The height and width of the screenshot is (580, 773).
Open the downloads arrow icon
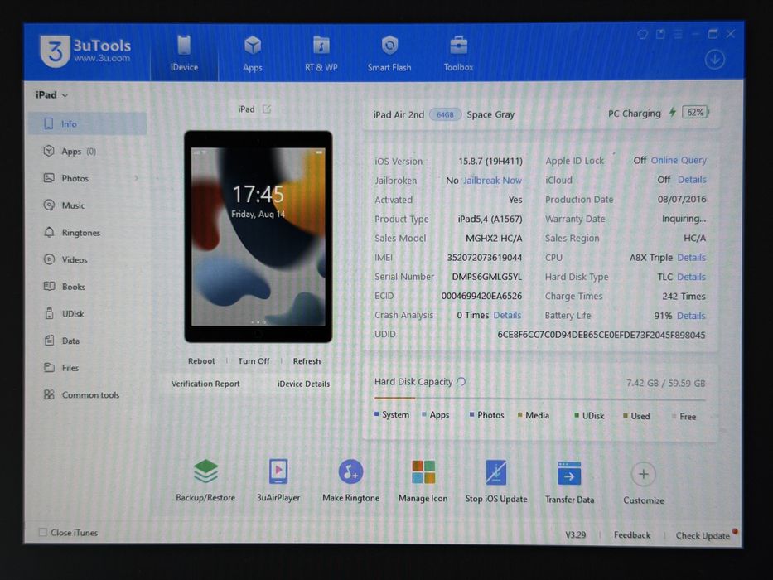(714, 60)
